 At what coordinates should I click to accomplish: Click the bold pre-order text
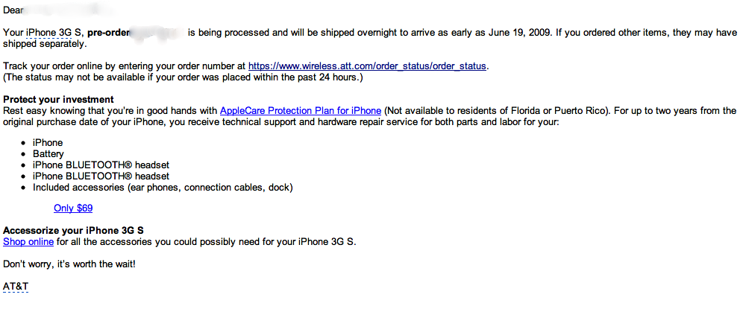point(108,33)
